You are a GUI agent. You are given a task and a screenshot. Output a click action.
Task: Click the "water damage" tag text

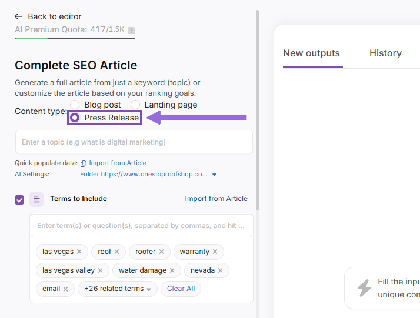(x=142, y=270)
